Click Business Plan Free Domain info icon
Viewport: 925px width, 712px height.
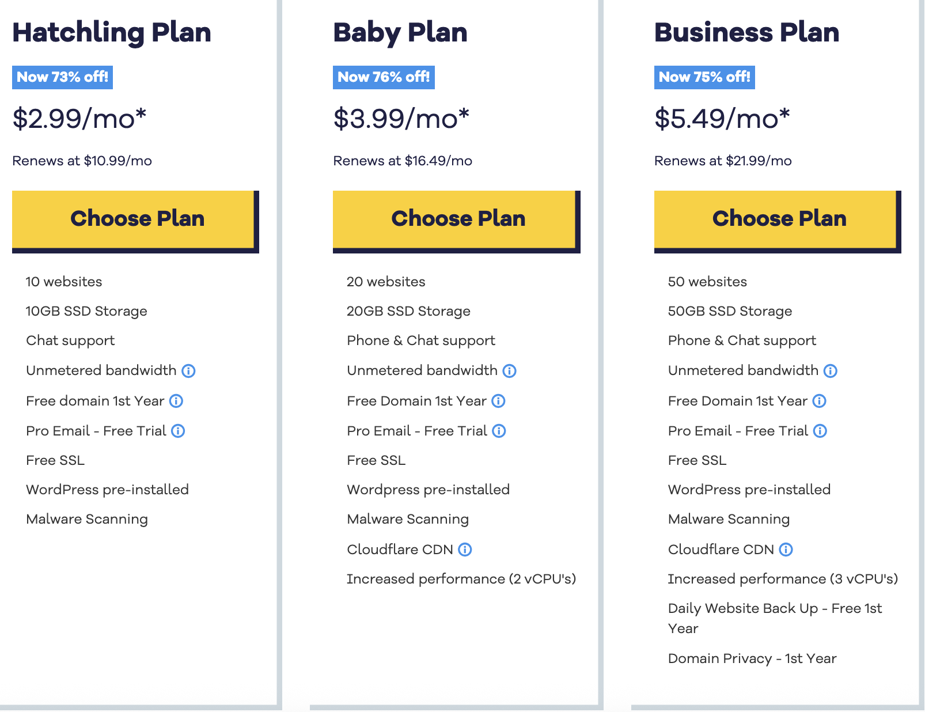click(x=819, y=401)
